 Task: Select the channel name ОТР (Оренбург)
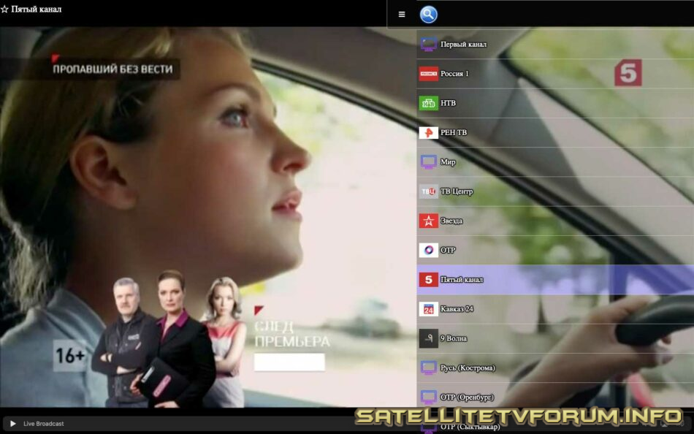[467, 397]
